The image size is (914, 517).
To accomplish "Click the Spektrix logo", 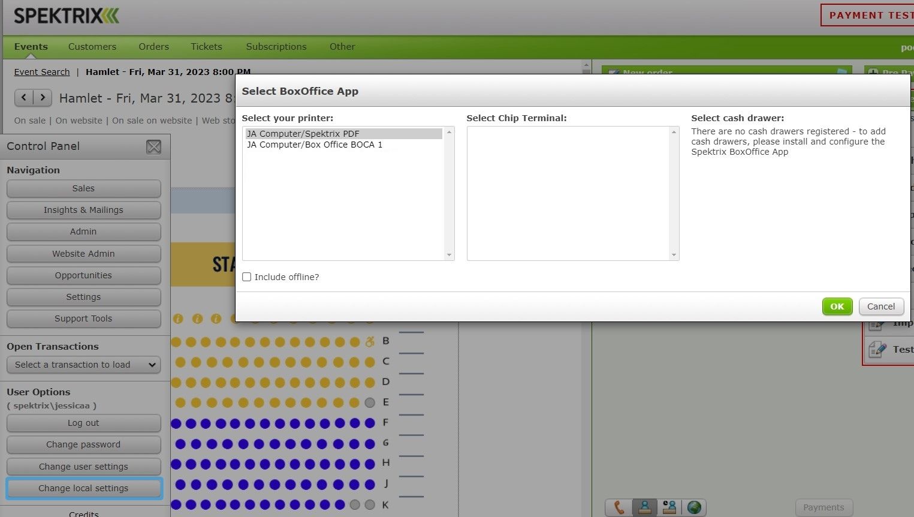I will tap(67, 16).
